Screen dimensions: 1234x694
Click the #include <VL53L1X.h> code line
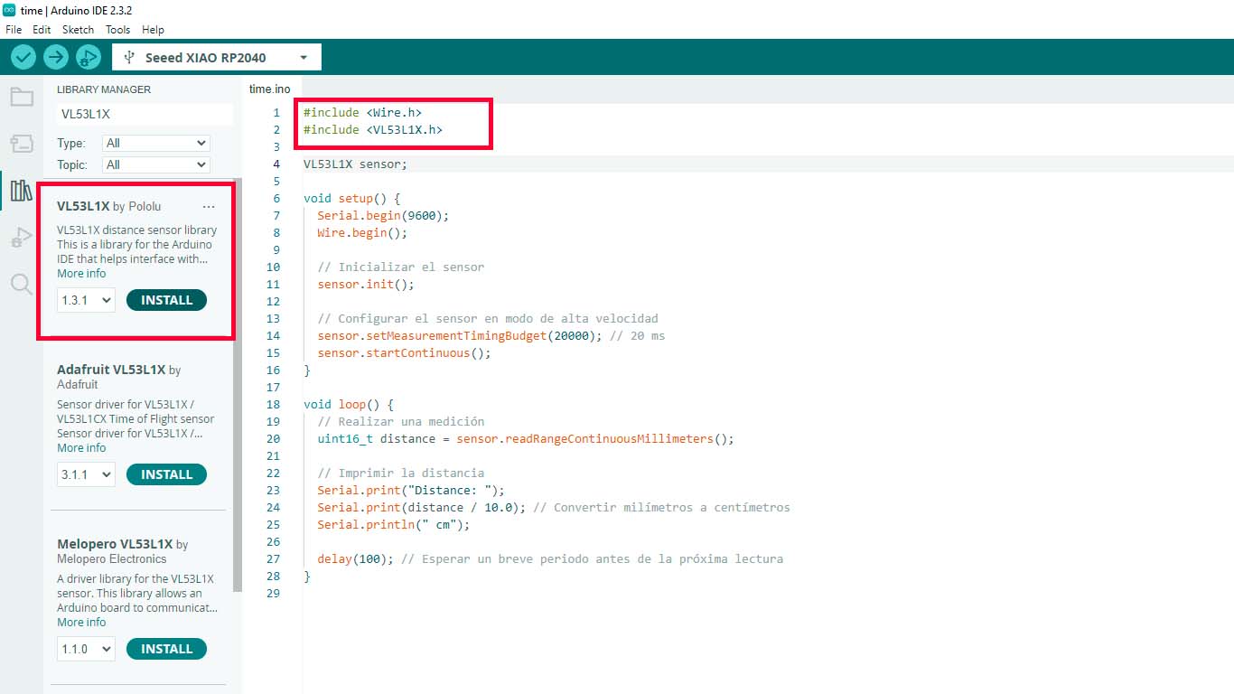point(373,130)
